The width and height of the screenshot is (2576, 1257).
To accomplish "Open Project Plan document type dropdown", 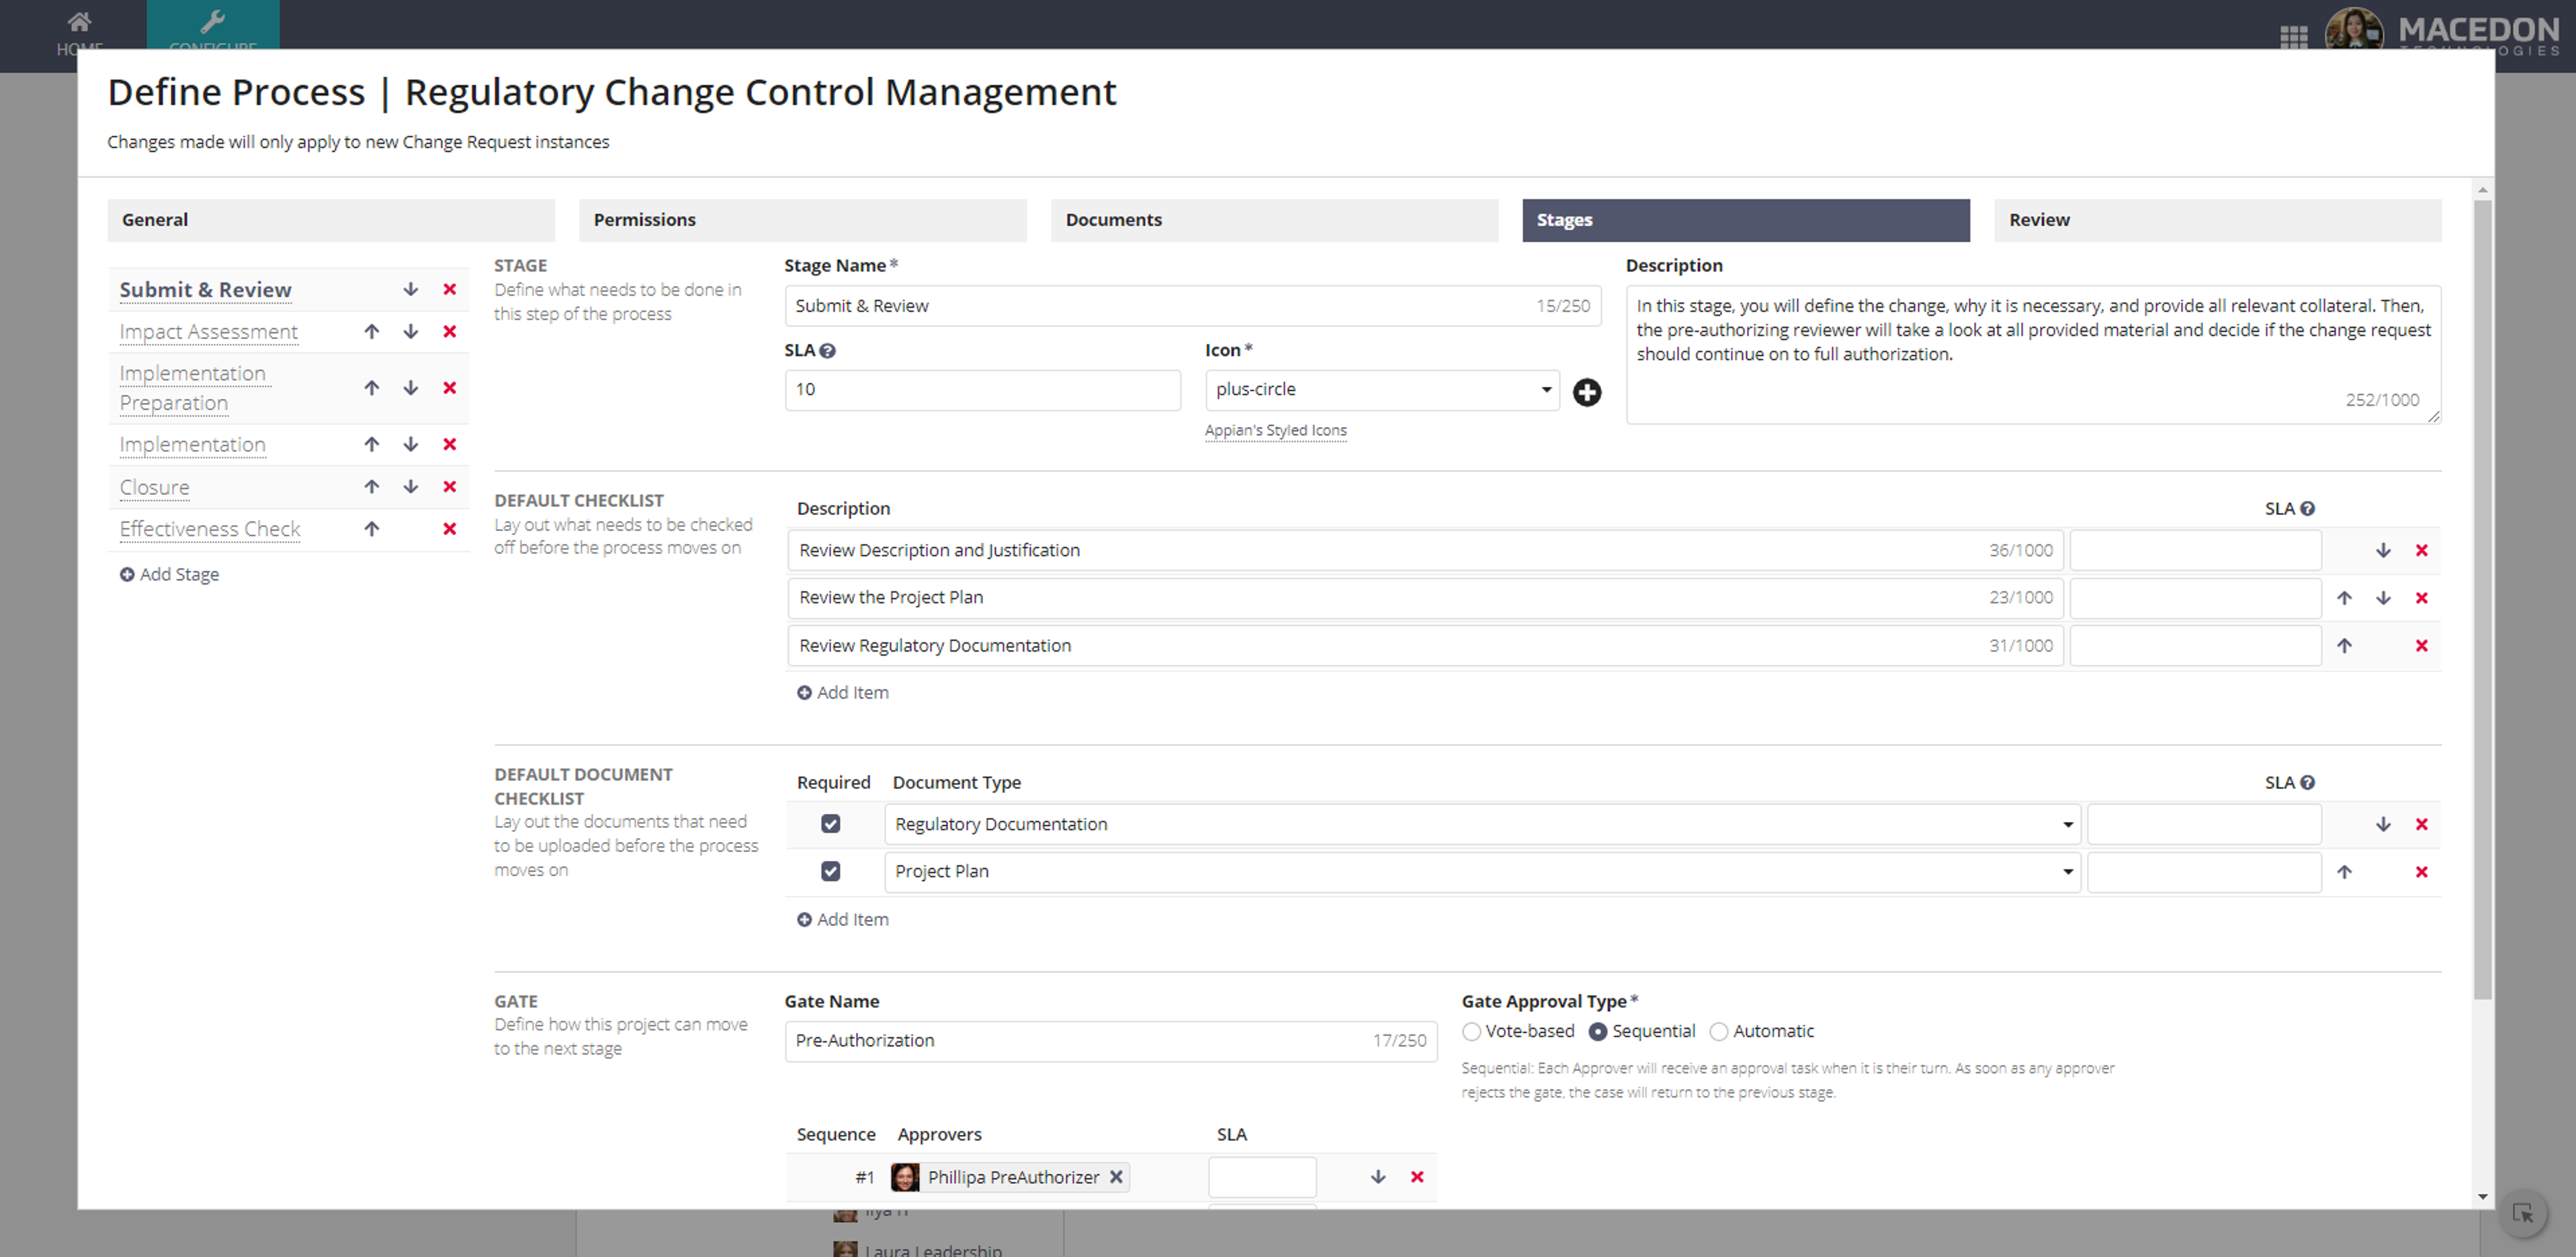I will click(1483, 872).
